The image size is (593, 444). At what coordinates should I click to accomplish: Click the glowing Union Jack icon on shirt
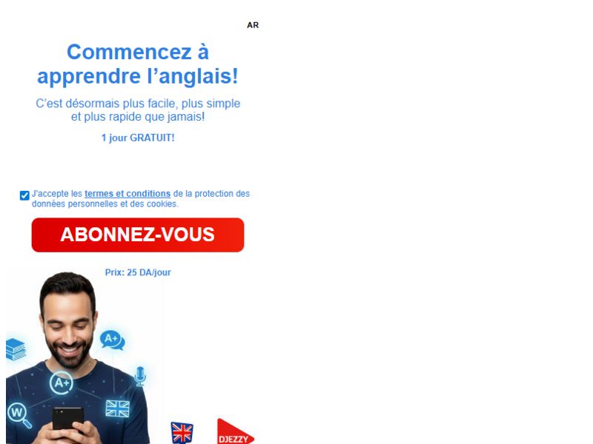point(118,408)
